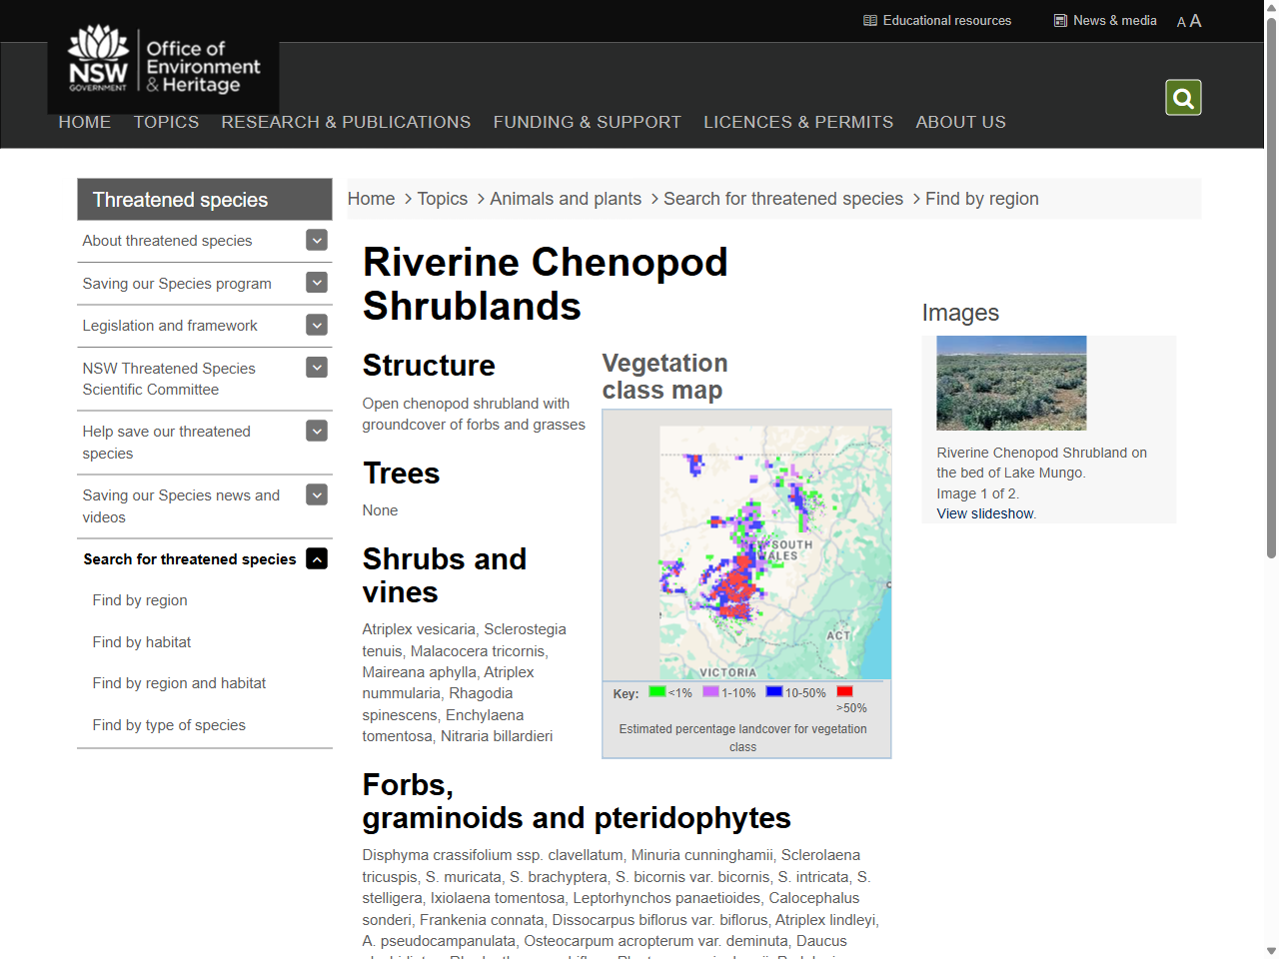Click the Riverine Chenopod Shrublands heading
This screenshot has width=1279, height=959.
tap(545, 284)
